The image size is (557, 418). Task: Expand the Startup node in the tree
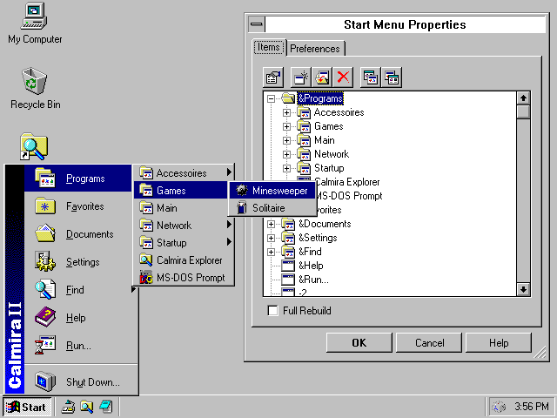[x=286, y=168]
